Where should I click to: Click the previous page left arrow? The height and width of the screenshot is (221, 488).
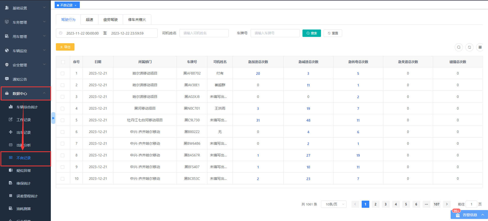tap(355, 204)
